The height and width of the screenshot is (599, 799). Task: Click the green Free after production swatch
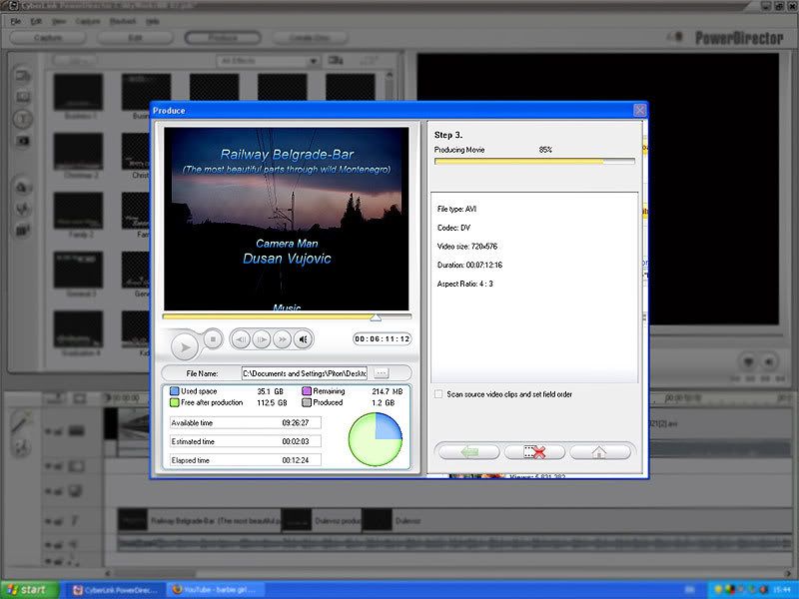tap(174, 402)
